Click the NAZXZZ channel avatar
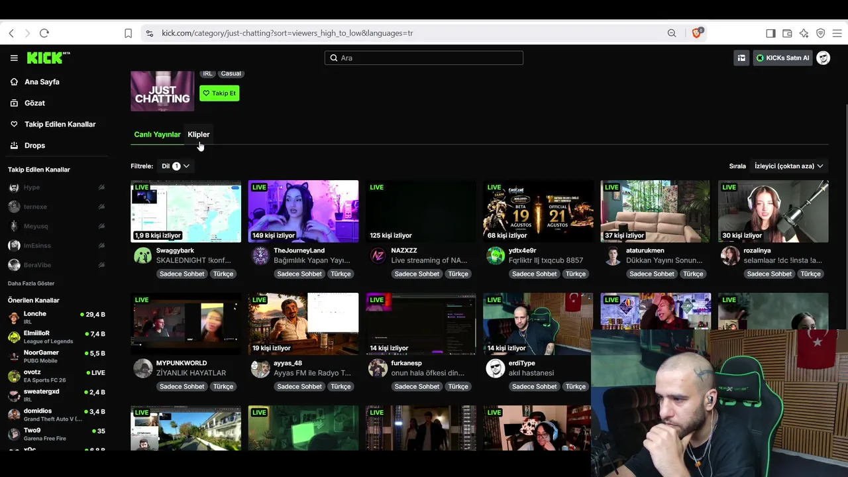The height and width of the screenshot is (477, 848). [378, 256]
